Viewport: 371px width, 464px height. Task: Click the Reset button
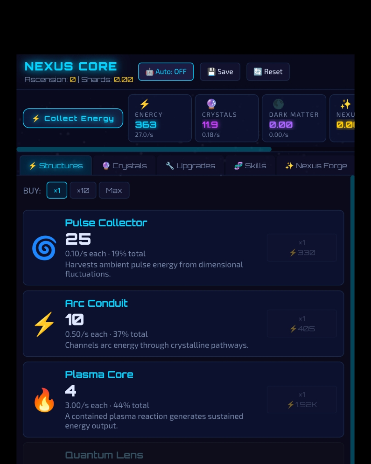pos(268,72)
